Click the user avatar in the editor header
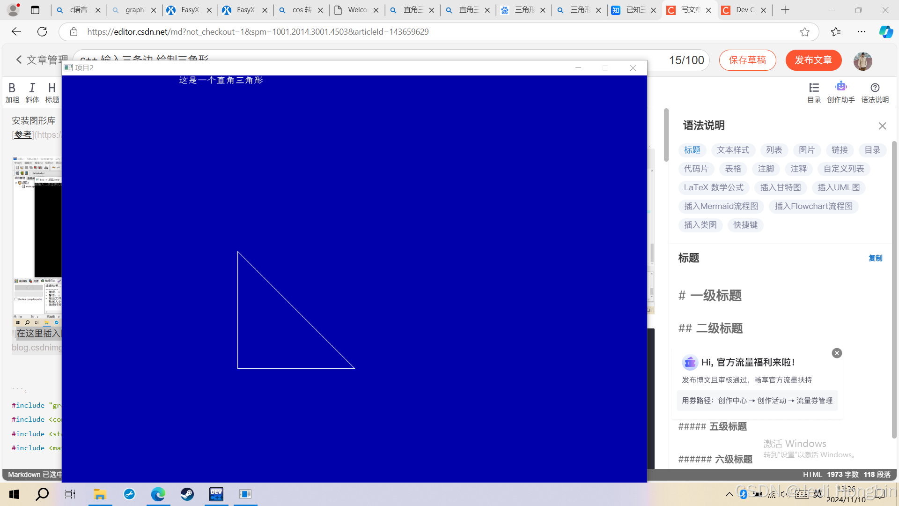 862,61
